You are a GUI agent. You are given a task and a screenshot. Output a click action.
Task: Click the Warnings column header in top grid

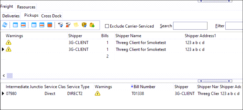(14, 36)
